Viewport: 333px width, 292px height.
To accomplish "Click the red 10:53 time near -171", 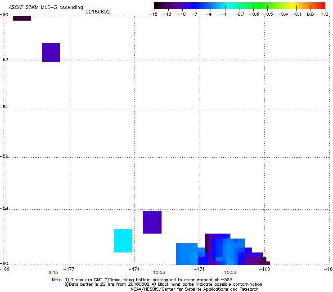I will tap(230, 273).
